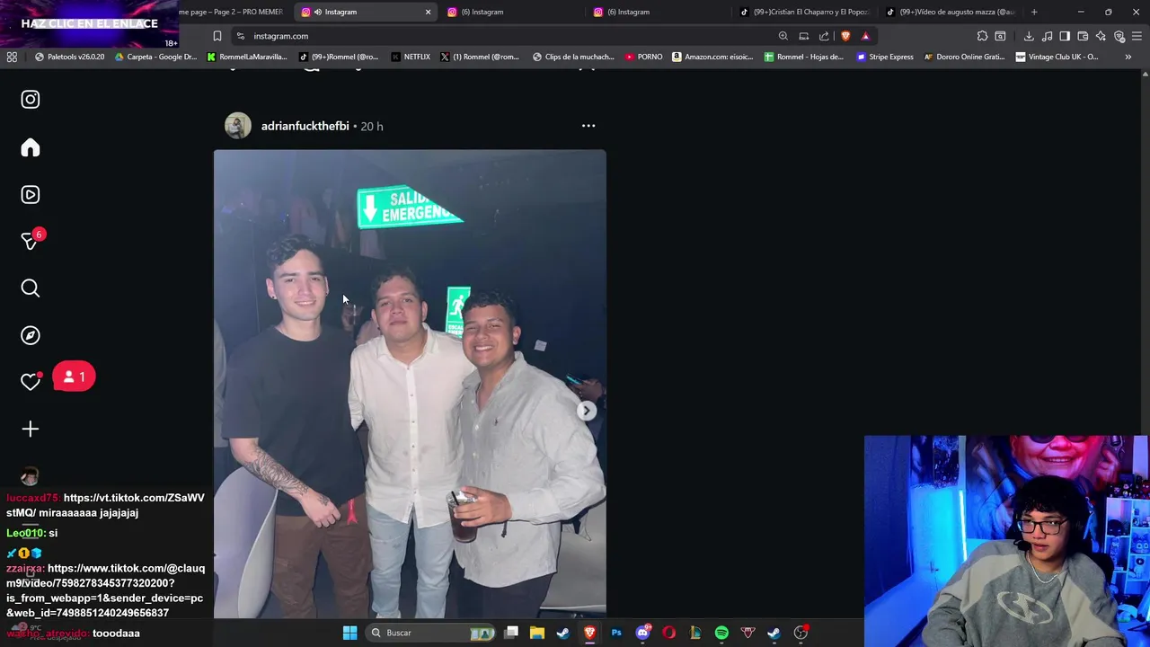Screen dimensions: 1150x647
Task: Open the extensions puzzle icon
Action: (x=982, y=36)
